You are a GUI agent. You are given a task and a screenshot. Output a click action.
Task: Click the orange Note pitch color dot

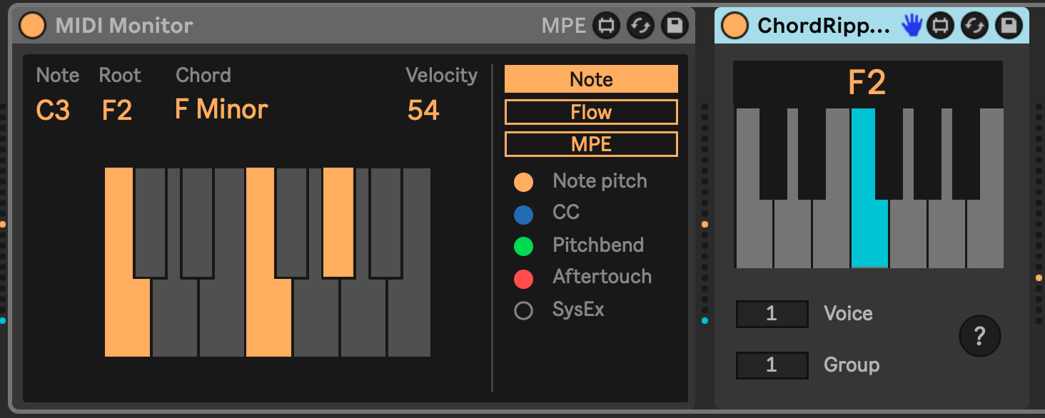coord(523,182)
